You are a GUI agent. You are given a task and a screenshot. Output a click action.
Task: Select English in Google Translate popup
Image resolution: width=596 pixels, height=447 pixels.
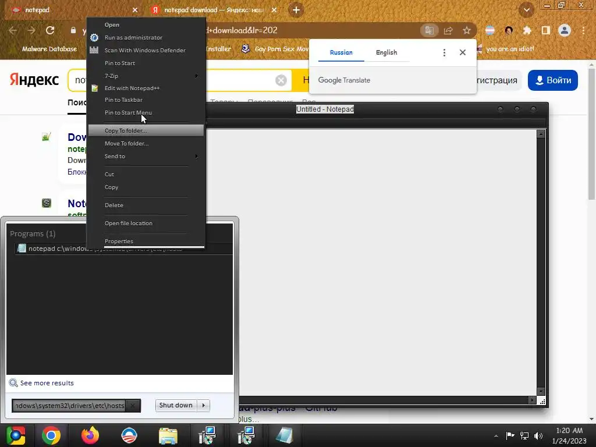point(386,52)
